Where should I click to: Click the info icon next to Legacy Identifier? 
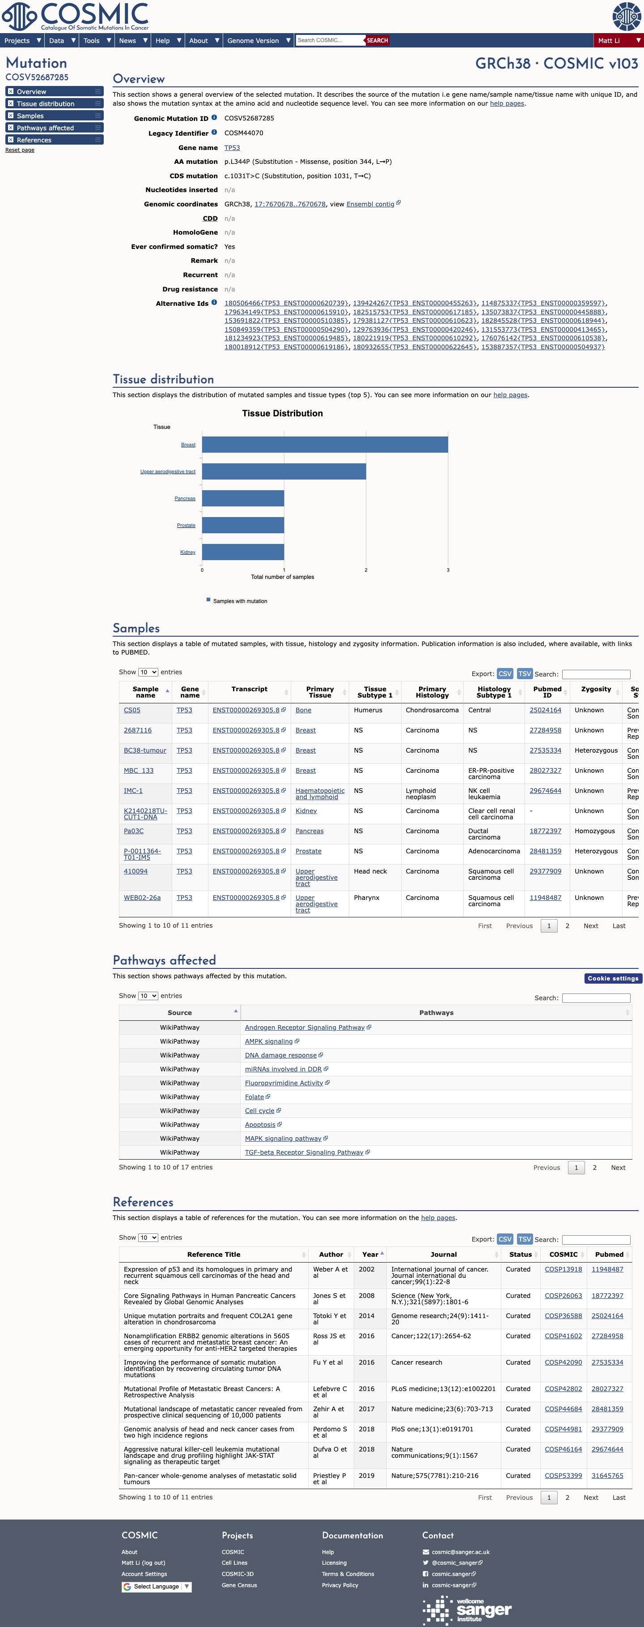click(x=214, y=133)
